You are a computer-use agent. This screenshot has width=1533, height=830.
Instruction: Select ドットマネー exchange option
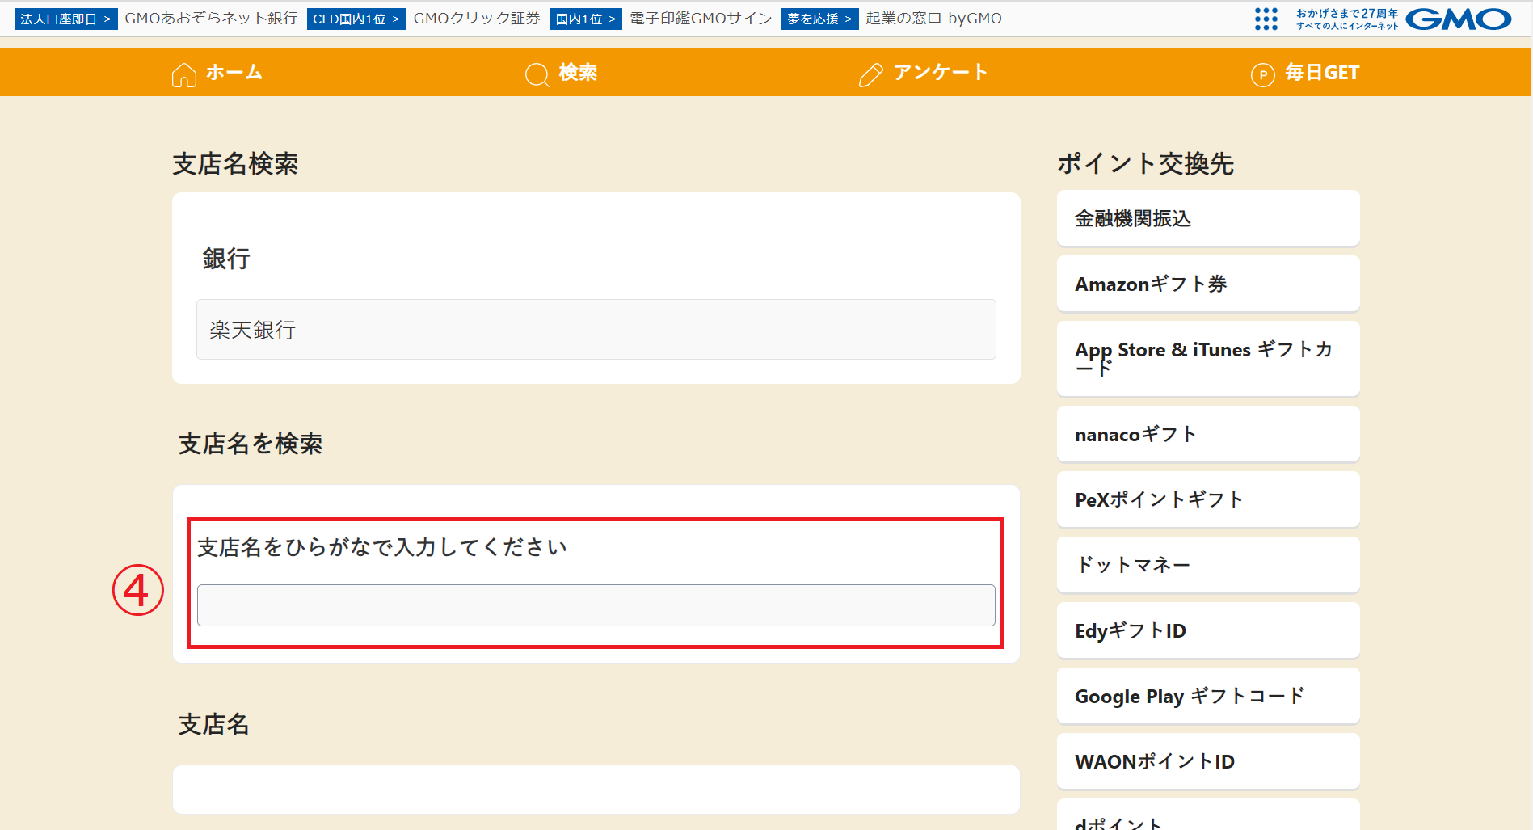(x=1208, y=565)
